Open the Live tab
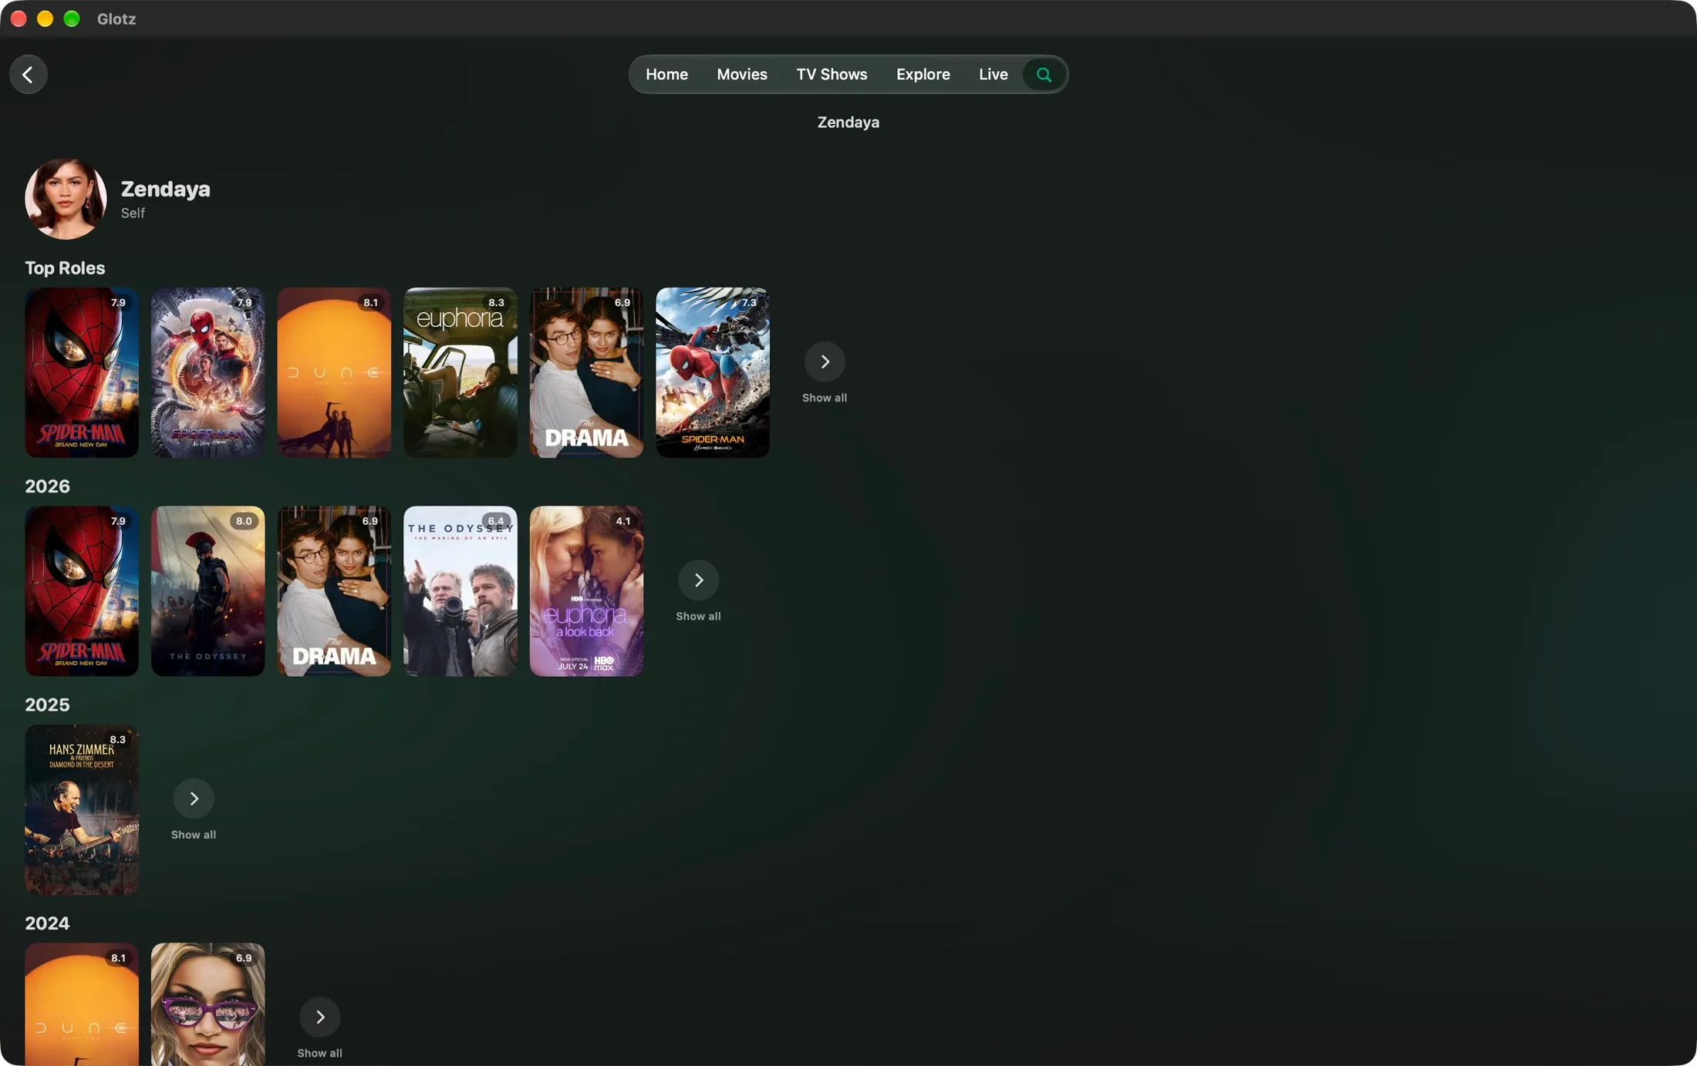This screenshot has width=1697, height=1066. click(x=994, y=75)
